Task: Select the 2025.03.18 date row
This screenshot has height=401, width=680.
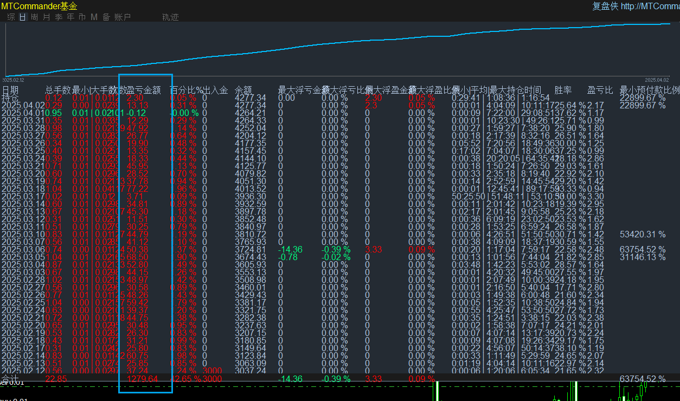Action: [x=23, y=189]
